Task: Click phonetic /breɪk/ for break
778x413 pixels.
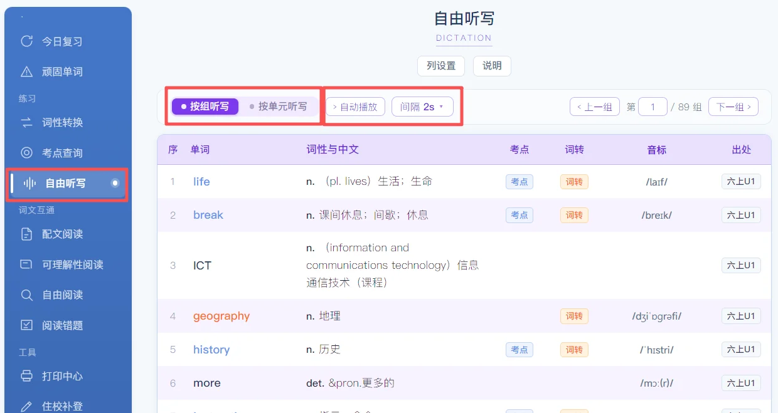Action: point(657,215)
